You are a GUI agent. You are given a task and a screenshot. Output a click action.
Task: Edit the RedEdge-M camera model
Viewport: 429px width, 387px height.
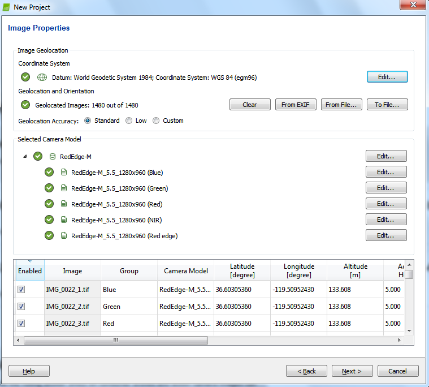tap(386, 156)
